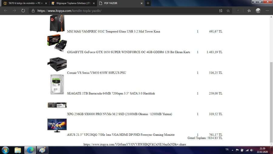
Task: Click the SEAGATE Barracuda harddisk image
Action: point(57,84)
